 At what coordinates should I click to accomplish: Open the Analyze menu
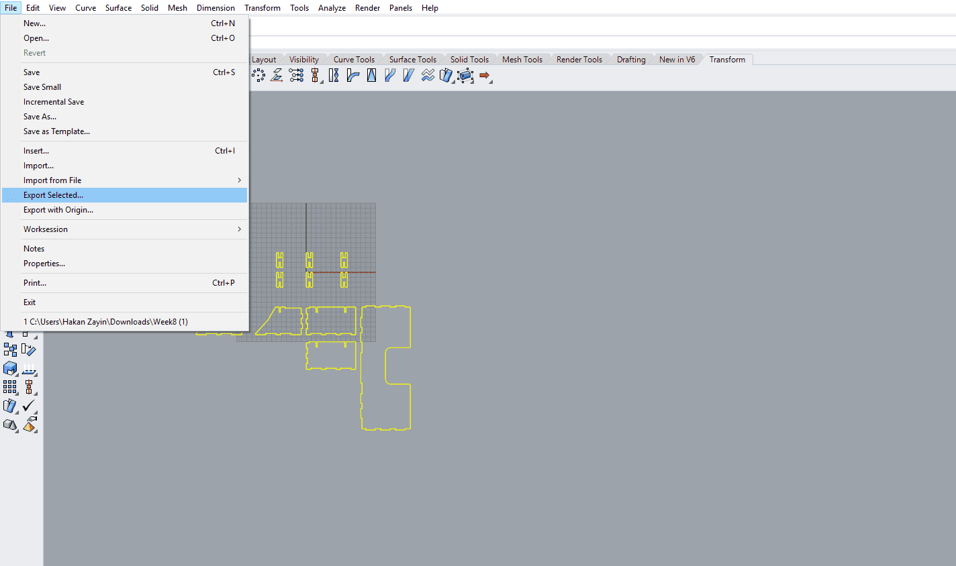[x=332, y=8]
